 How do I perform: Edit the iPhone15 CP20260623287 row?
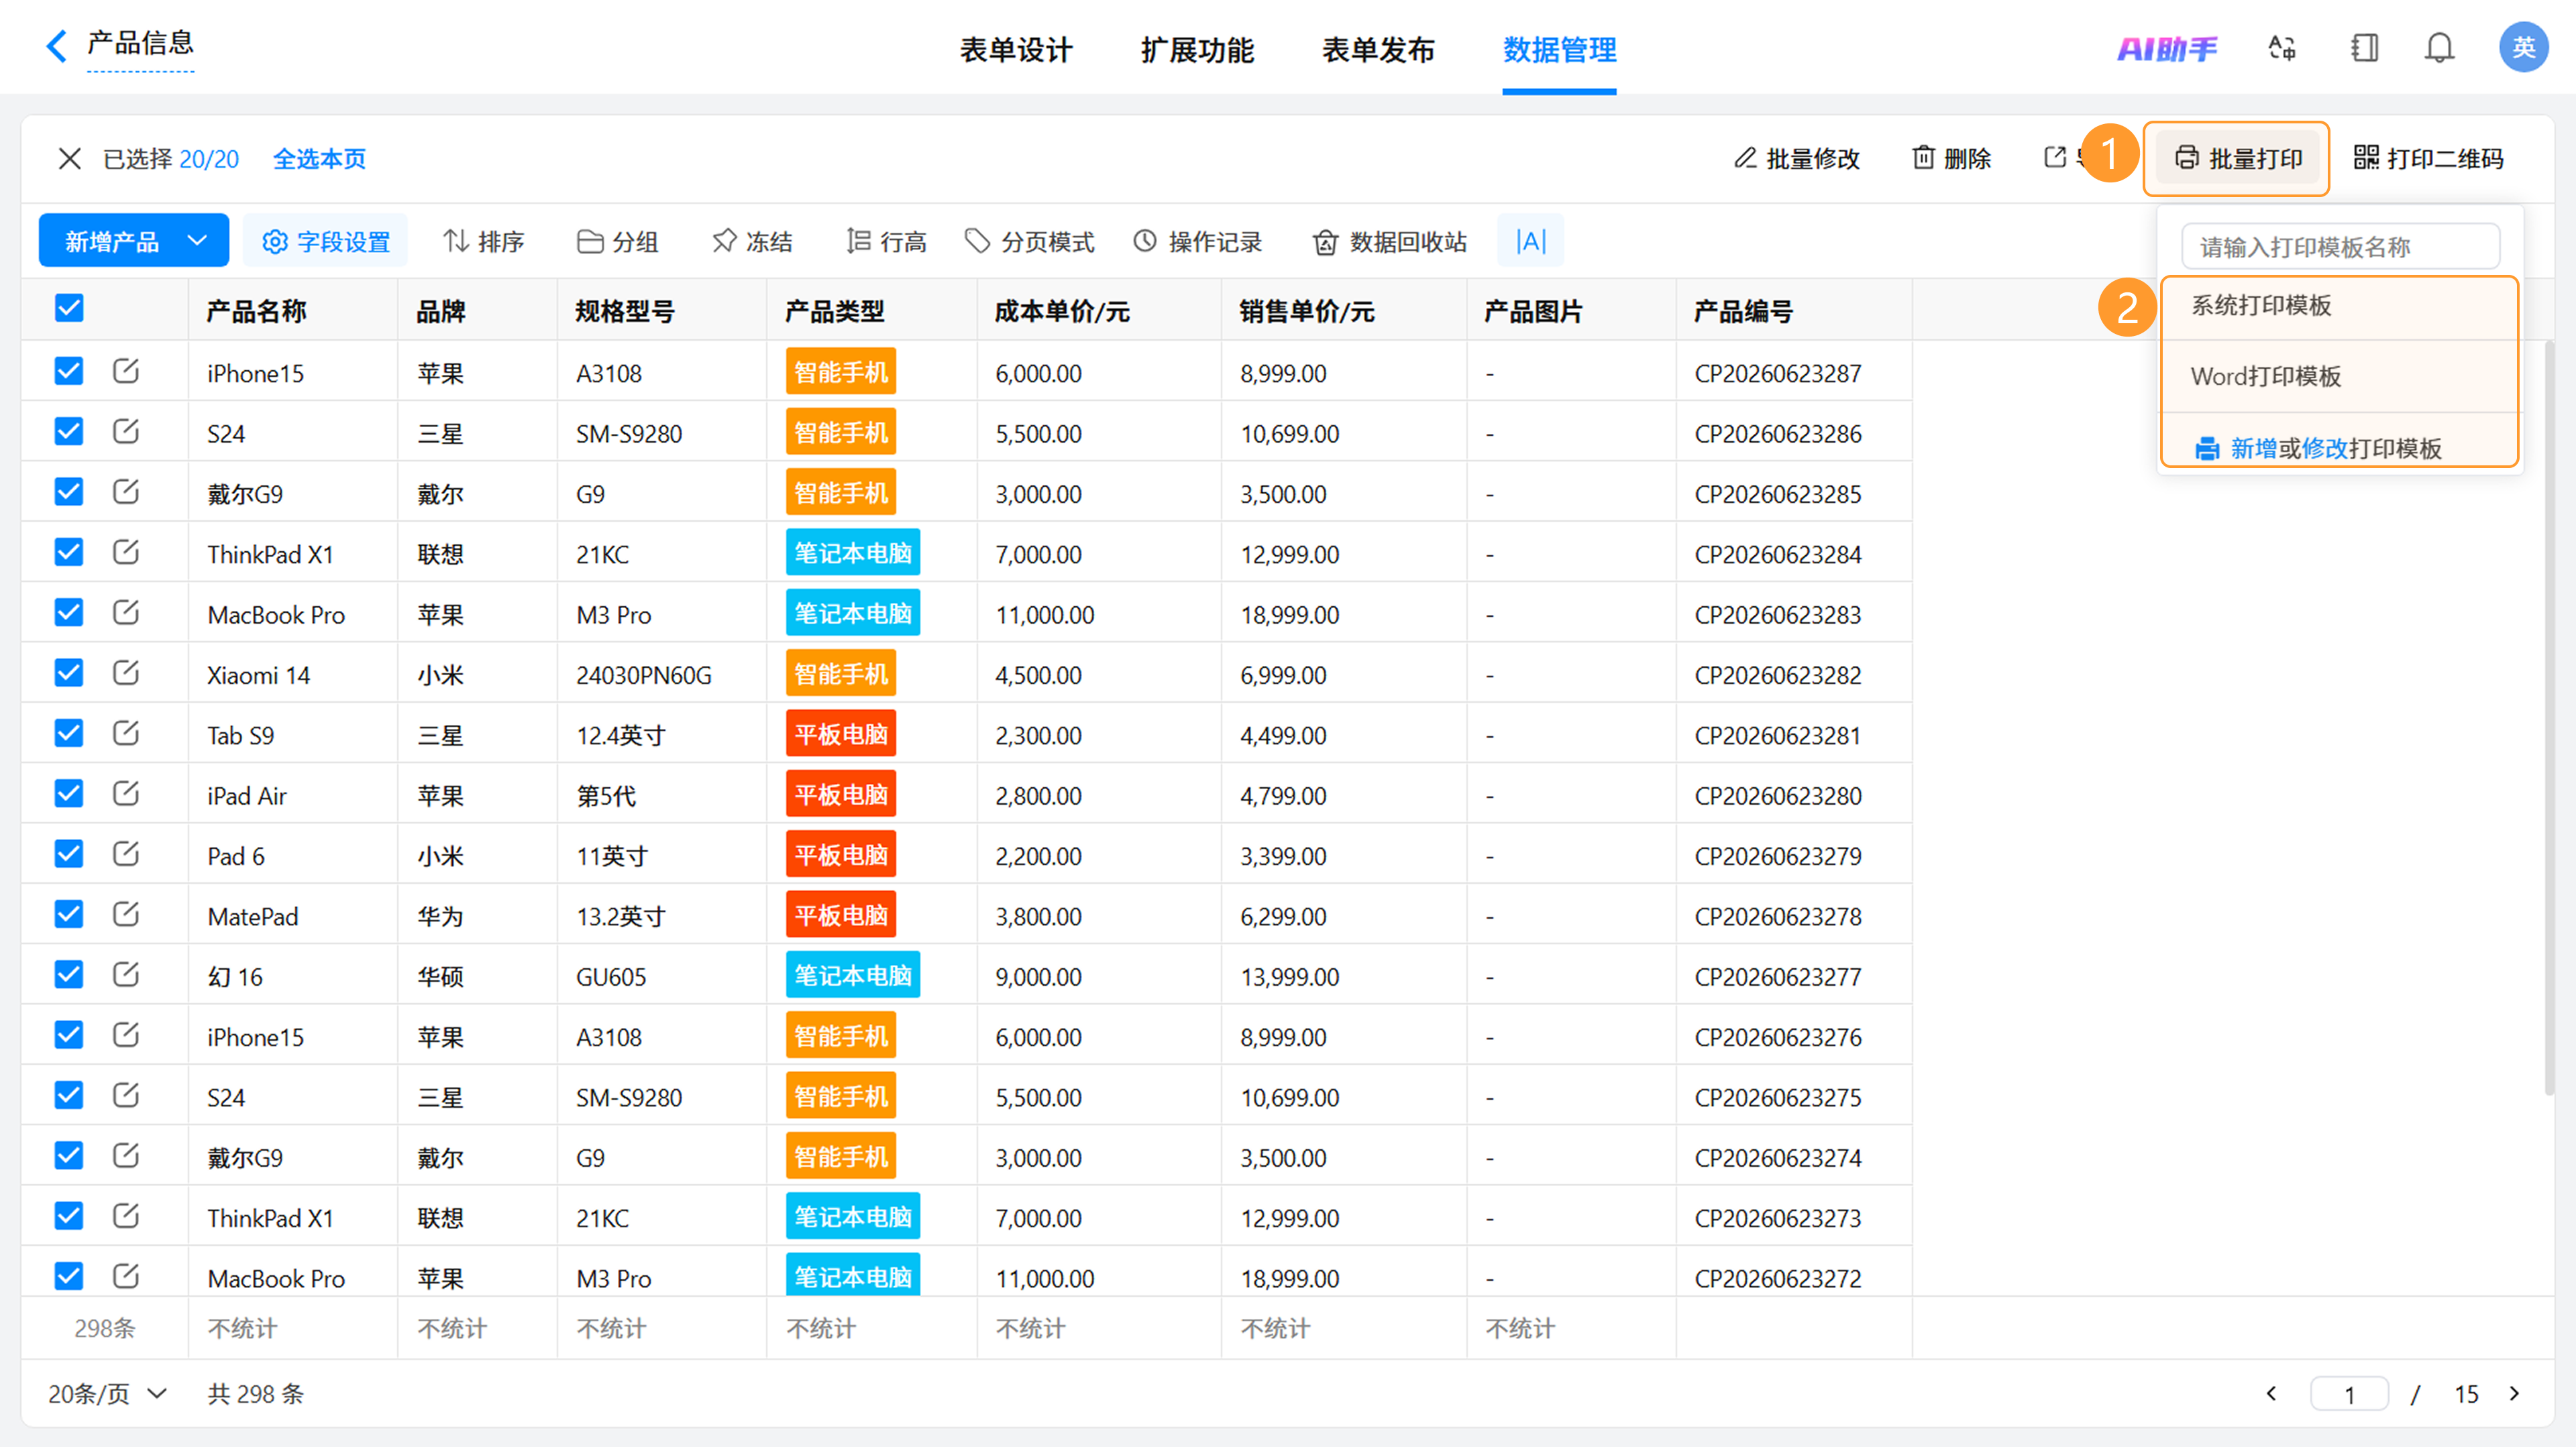[126, 371]
